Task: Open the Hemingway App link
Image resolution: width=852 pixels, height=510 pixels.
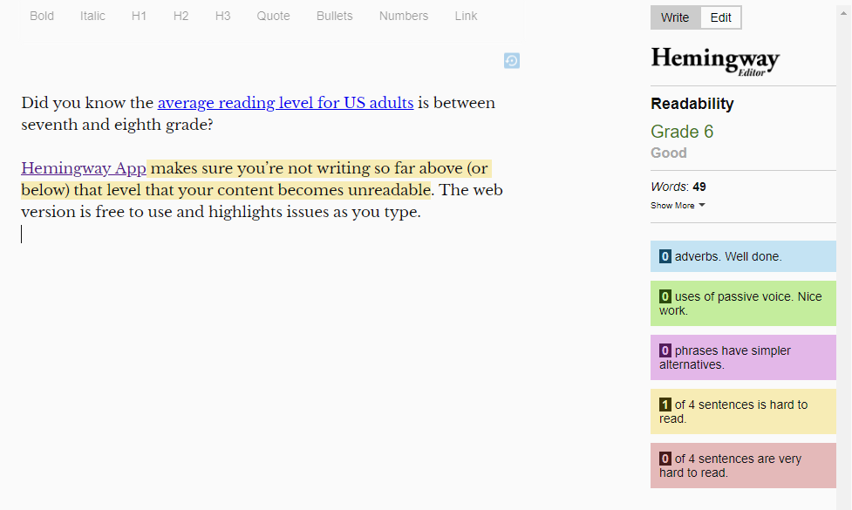Action: pyautogui.click(x=84, y=168)
